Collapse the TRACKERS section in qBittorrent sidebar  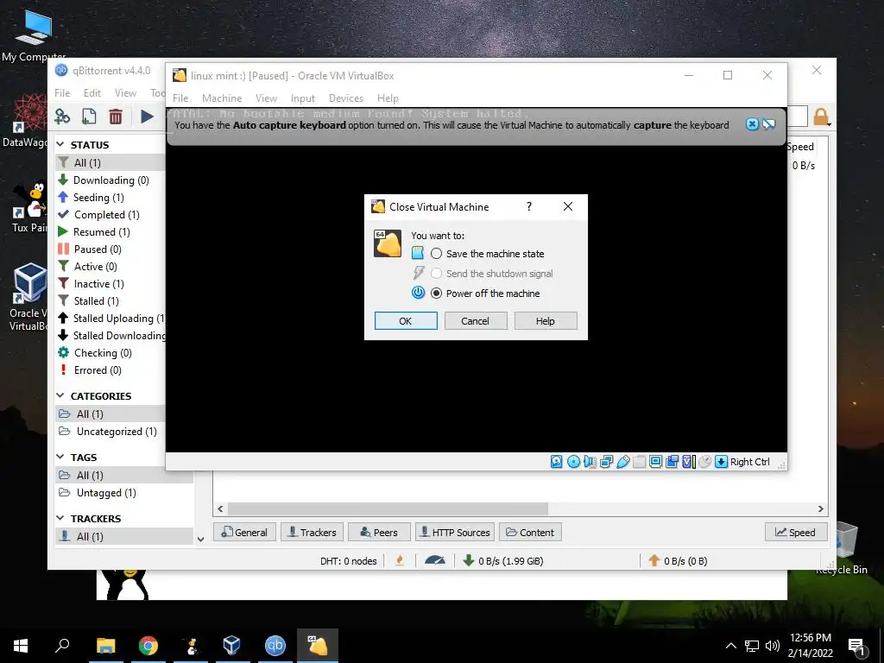coord(60,518)
